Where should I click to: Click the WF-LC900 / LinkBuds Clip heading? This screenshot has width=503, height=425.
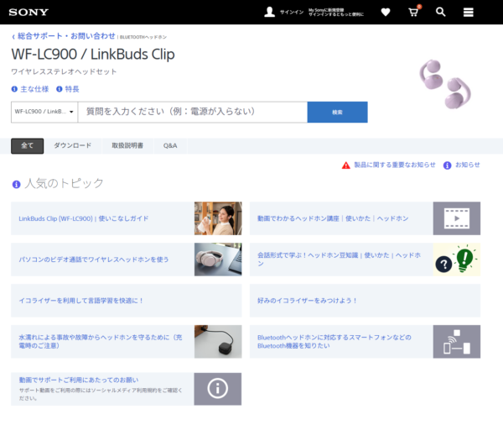pyautogui.click(x=93, y=54)
